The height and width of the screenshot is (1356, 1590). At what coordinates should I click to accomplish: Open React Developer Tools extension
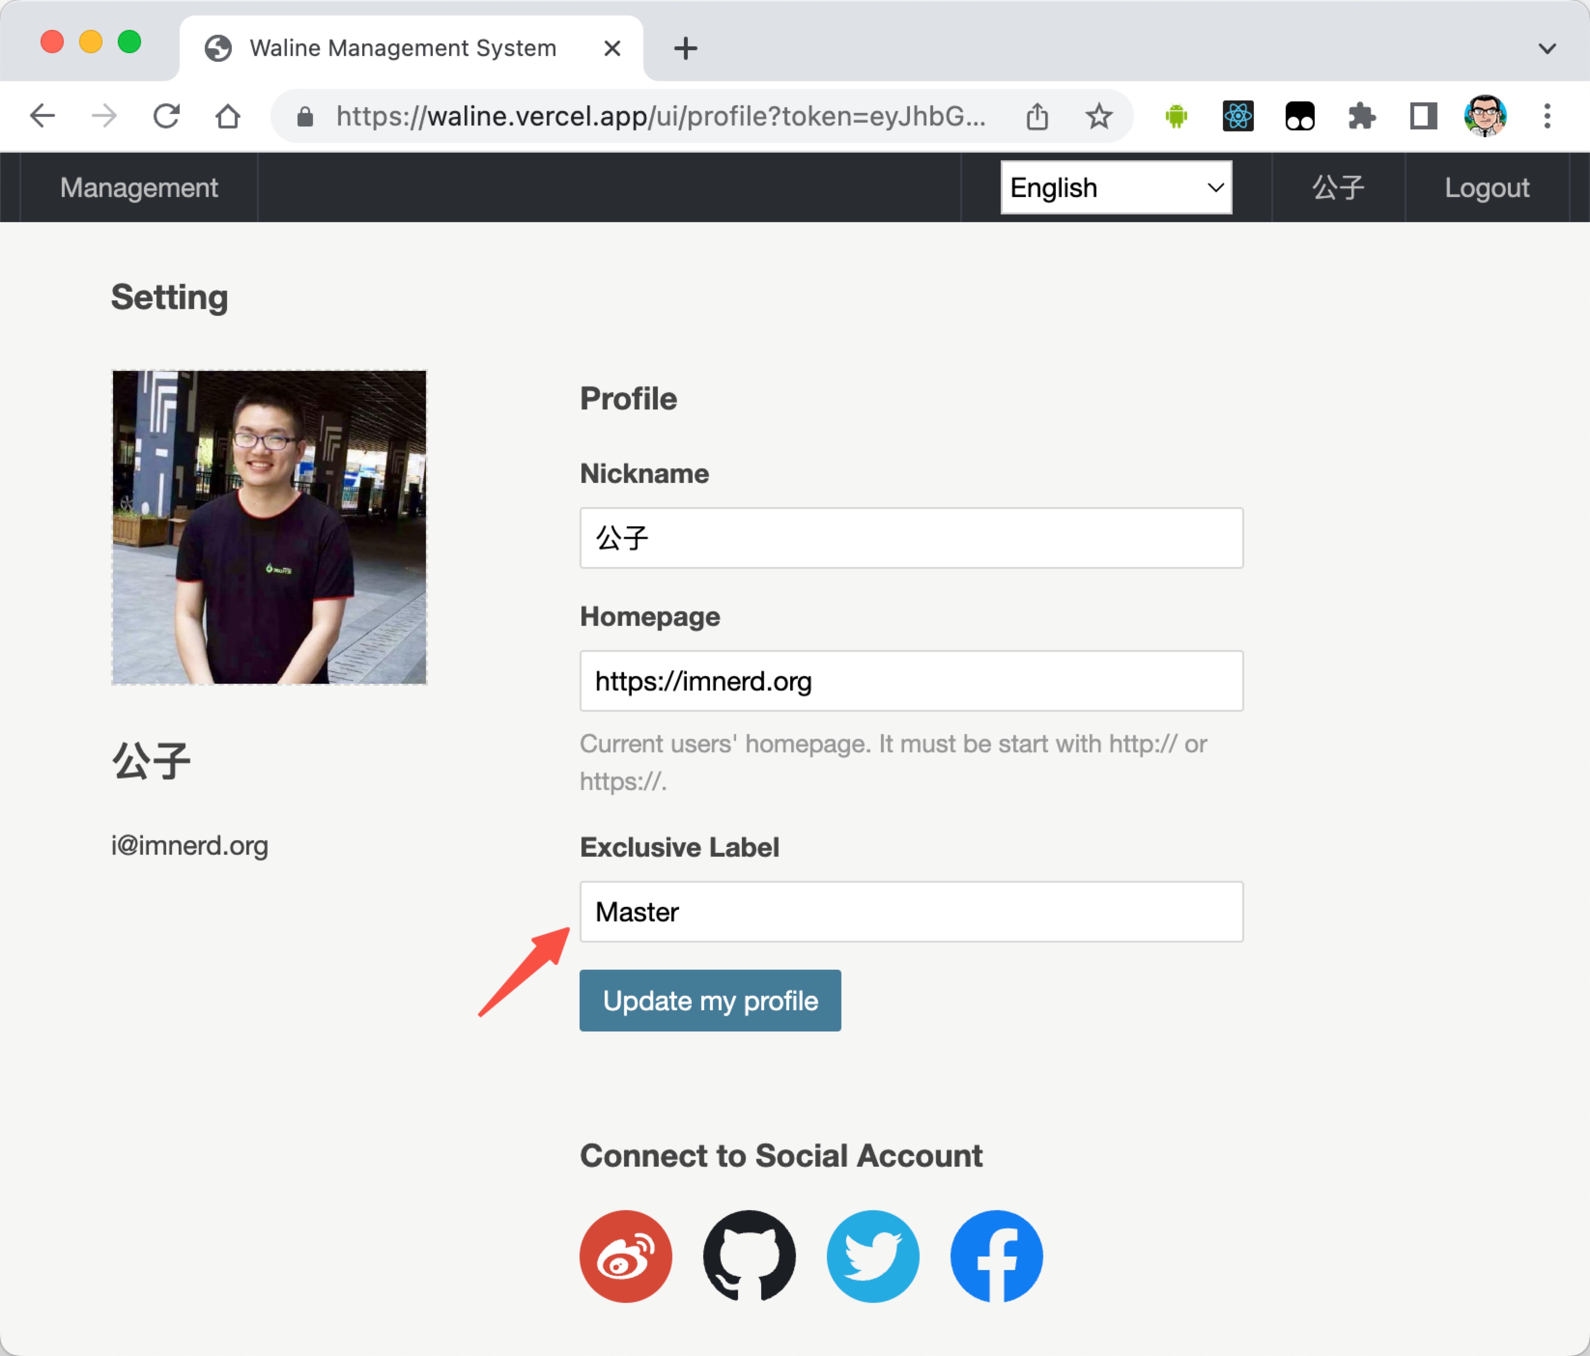(1238, 117)
